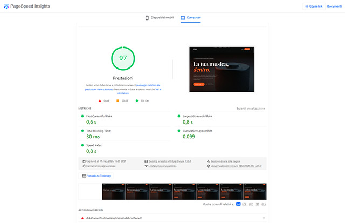Click the Speed Index value 0,8 s
Image resolution: width=345 pixels, height=223 pixels.
point(91,151)
